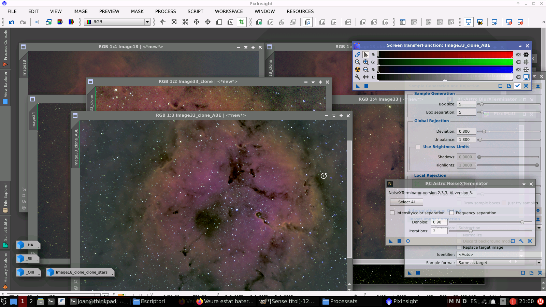
Task: Click the radioactive auto-stretch icon in ScreenTransferFunction
Action: click(357, 69)
